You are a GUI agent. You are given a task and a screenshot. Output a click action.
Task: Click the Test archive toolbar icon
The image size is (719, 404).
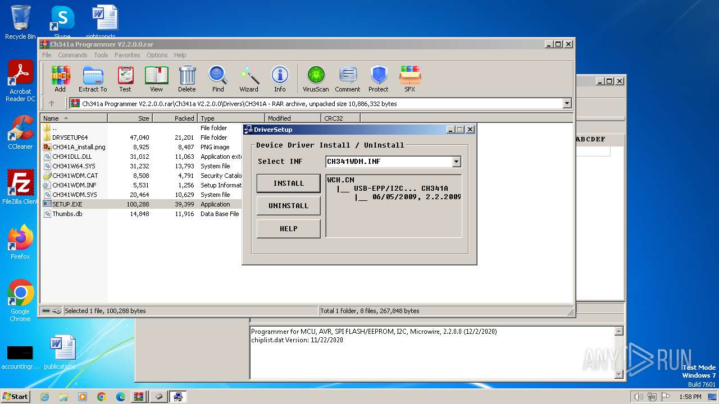[125, 79]
